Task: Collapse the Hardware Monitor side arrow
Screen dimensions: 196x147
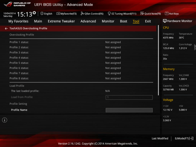Action: 195,47
